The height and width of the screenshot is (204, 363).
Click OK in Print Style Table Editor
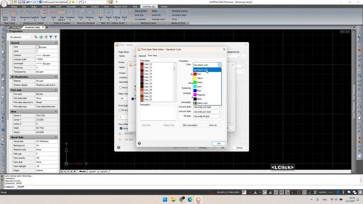[x=218, y=143]
